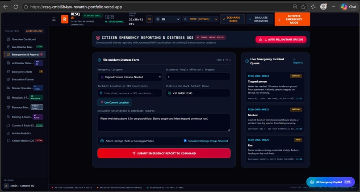Open Comms & Radio item
Screen dimensions: 360x192
tap(25, 125)
